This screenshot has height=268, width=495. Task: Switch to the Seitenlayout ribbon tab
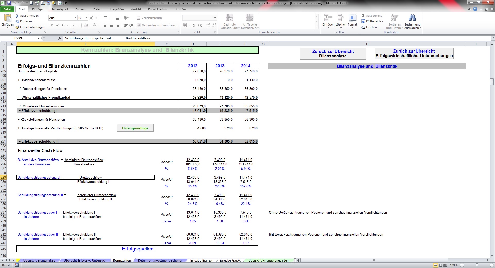(x=60, y=9)
